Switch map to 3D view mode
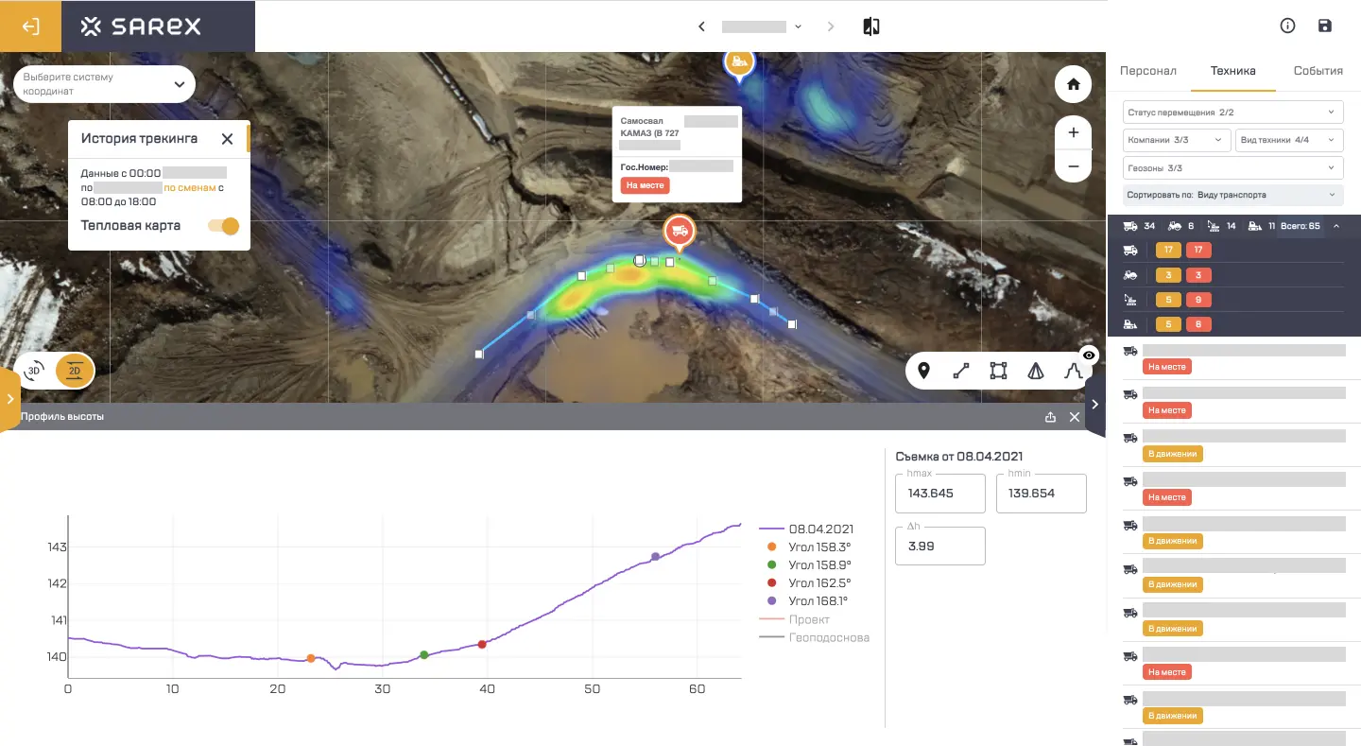This screenshot has width=1361, height=746. click(x=34, y=372)
